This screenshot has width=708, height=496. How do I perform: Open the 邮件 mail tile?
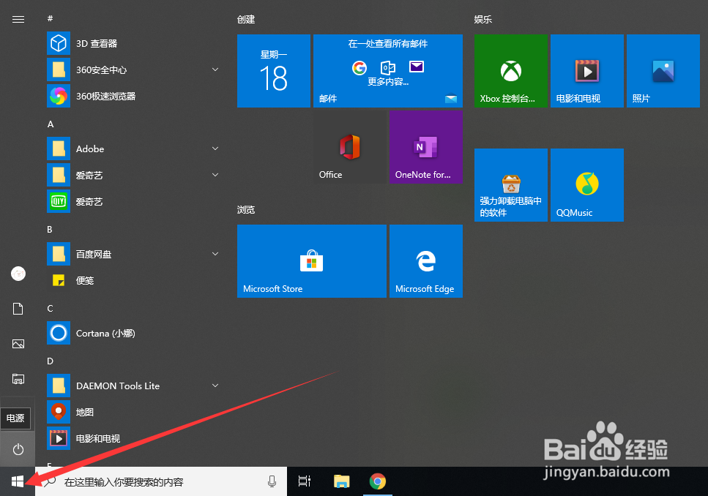click(x=388, y=71)
